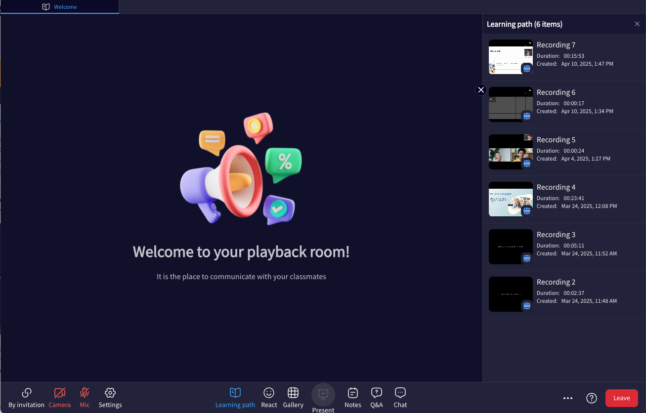Image resolution: width=646 pixels, height=413 pixels.
Task: Click the Recording 2 title
Action: (556, 282)
